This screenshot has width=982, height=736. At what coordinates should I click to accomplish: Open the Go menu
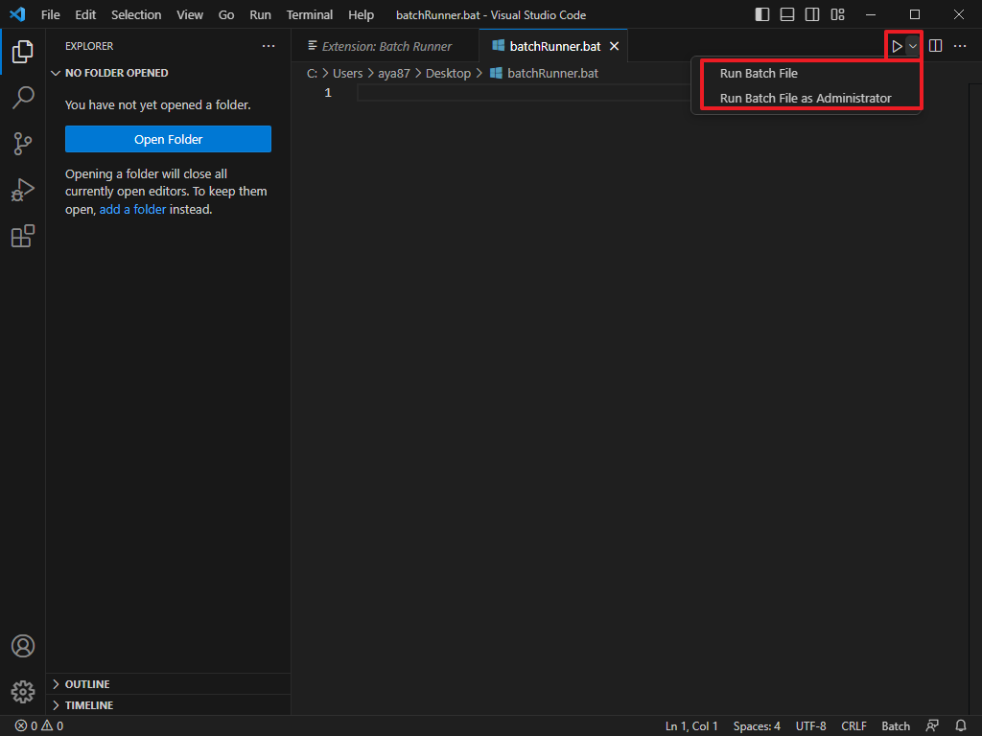pyautogui.click(x=226, y=14)
